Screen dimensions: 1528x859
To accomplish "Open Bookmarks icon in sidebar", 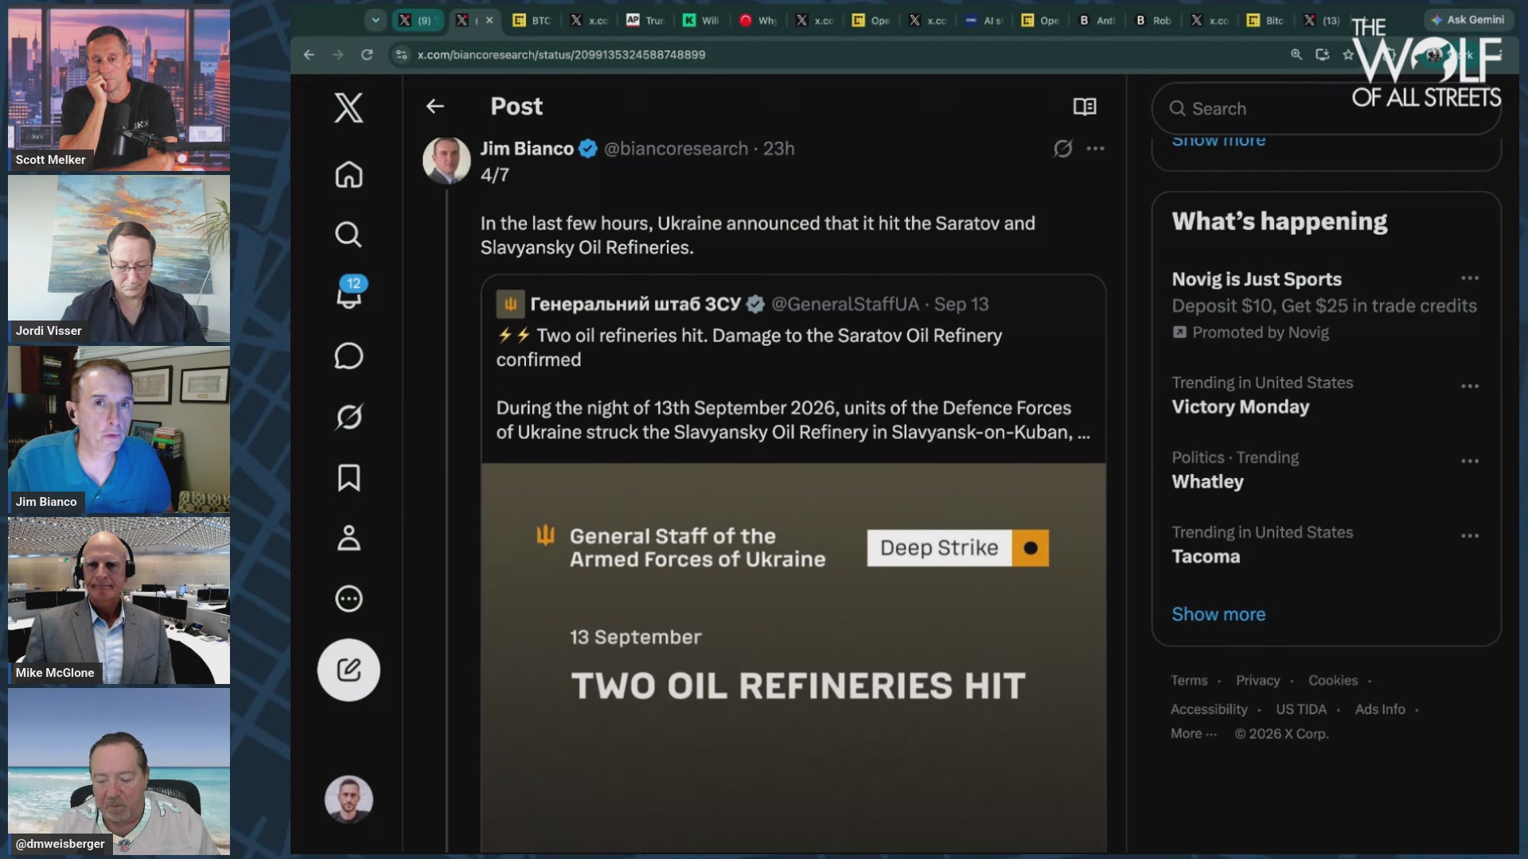I will coord(349,478).
